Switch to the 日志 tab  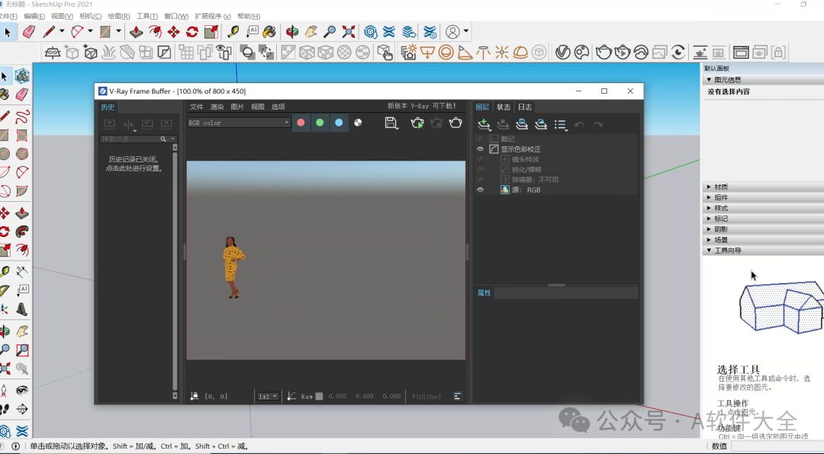(524, 107)
